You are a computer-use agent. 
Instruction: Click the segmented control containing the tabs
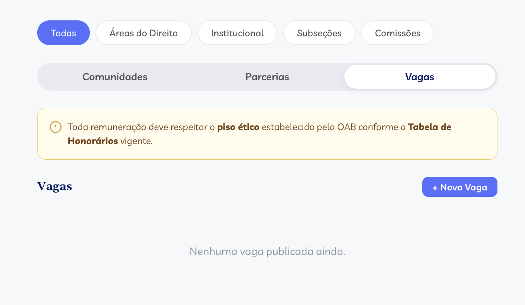pos(266,77)
